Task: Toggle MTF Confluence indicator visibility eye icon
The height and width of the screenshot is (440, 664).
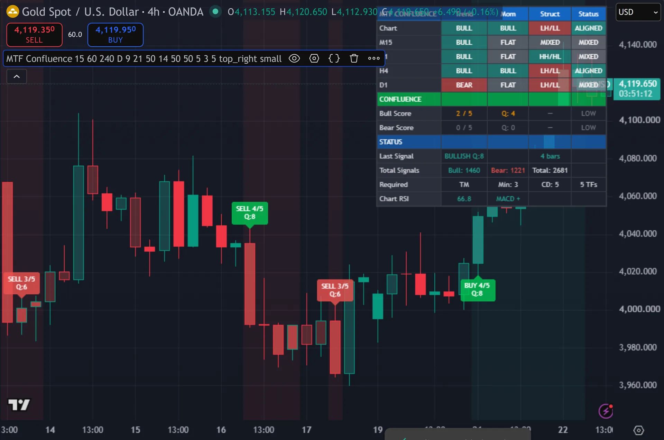Action: point(294,58)
